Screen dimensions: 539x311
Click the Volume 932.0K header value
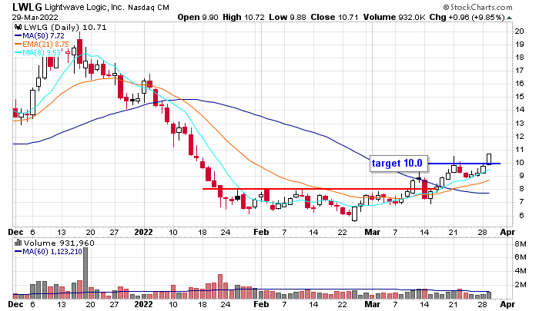pyautogui.click(x=394, y=17)
